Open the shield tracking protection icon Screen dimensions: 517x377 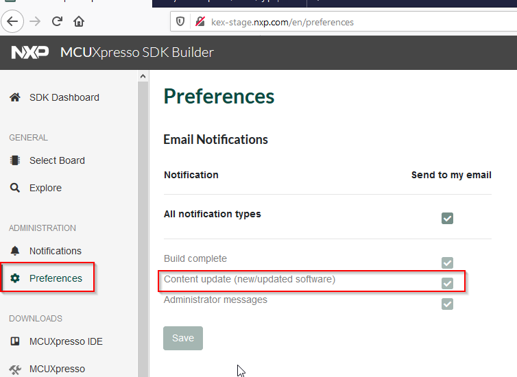[180, 22]
